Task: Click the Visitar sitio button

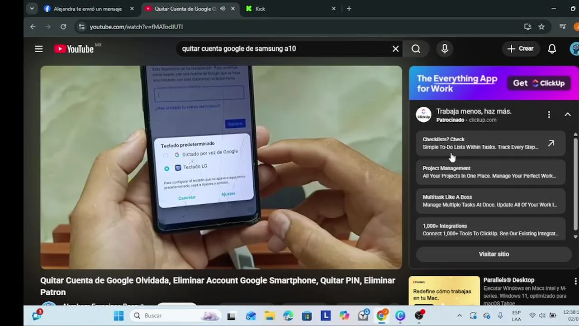Action: 494,254
